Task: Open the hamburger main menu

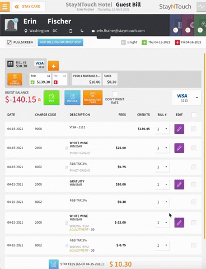Action: 5,7
